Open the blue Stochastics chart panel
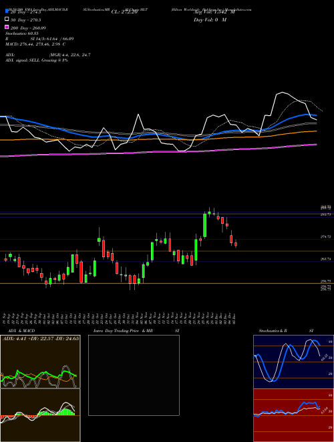The width and height of the screenshot is (334, 442). (x=293, y=362)
